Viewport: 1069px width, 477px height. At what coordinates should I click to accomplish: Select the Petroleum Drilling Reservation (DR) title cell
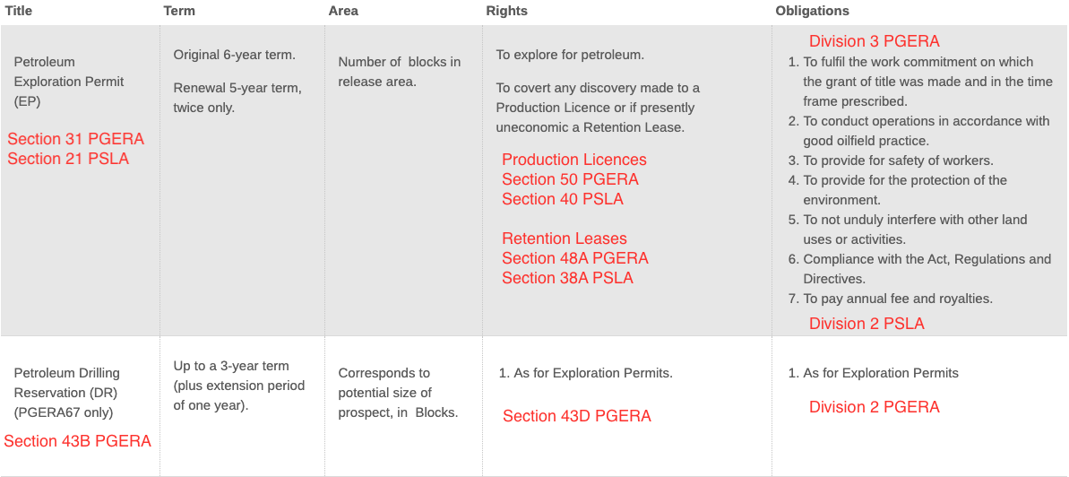(x=66, y=393)
